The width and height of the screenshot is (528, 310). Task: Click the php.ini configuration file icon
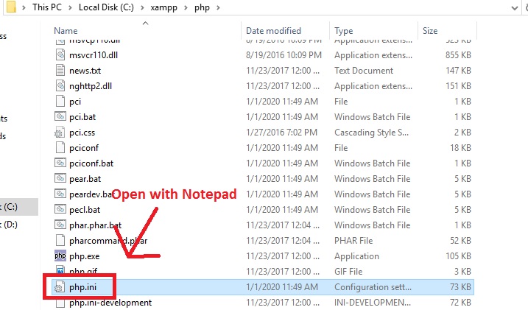pos(60,286)
